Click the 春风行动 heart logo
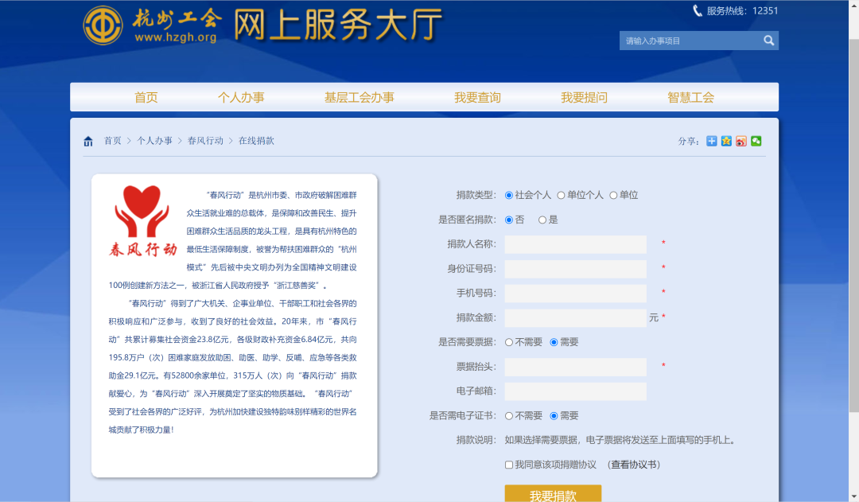This screenshot has width=859, height=502. click(142, 221)
